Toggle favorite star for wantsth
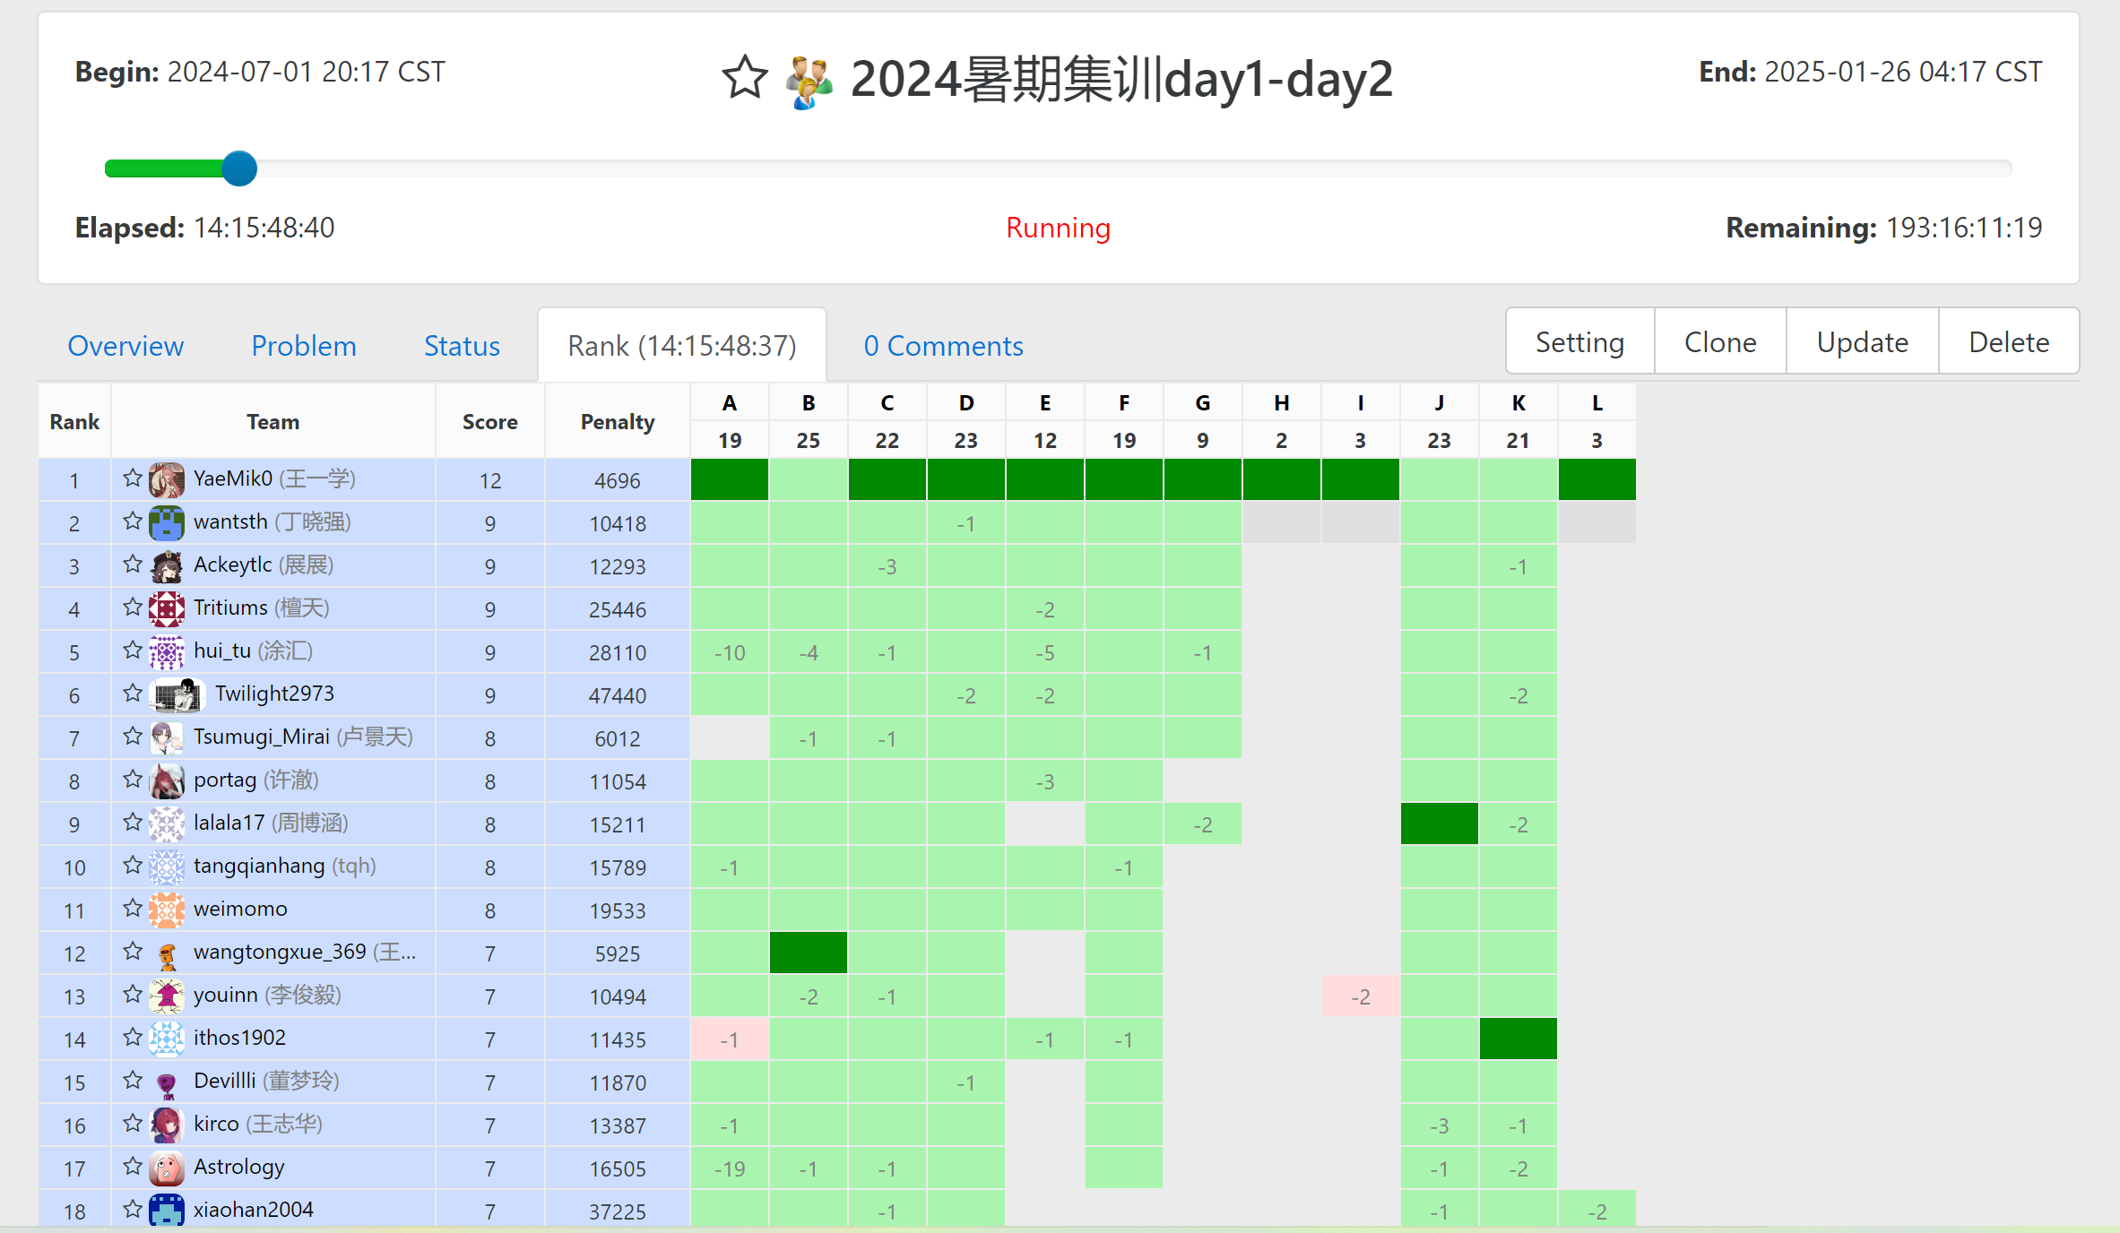Screen dimensions: 2120x1233 133,522
